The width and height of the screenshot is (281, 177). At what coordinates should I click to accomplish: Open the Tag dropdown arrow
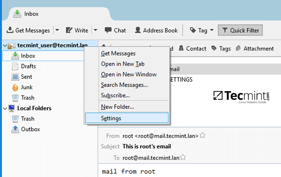pos(212,30)
